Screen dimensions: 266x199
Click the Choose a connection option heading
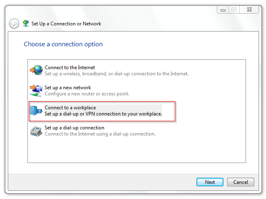click(x=63, y=44)
